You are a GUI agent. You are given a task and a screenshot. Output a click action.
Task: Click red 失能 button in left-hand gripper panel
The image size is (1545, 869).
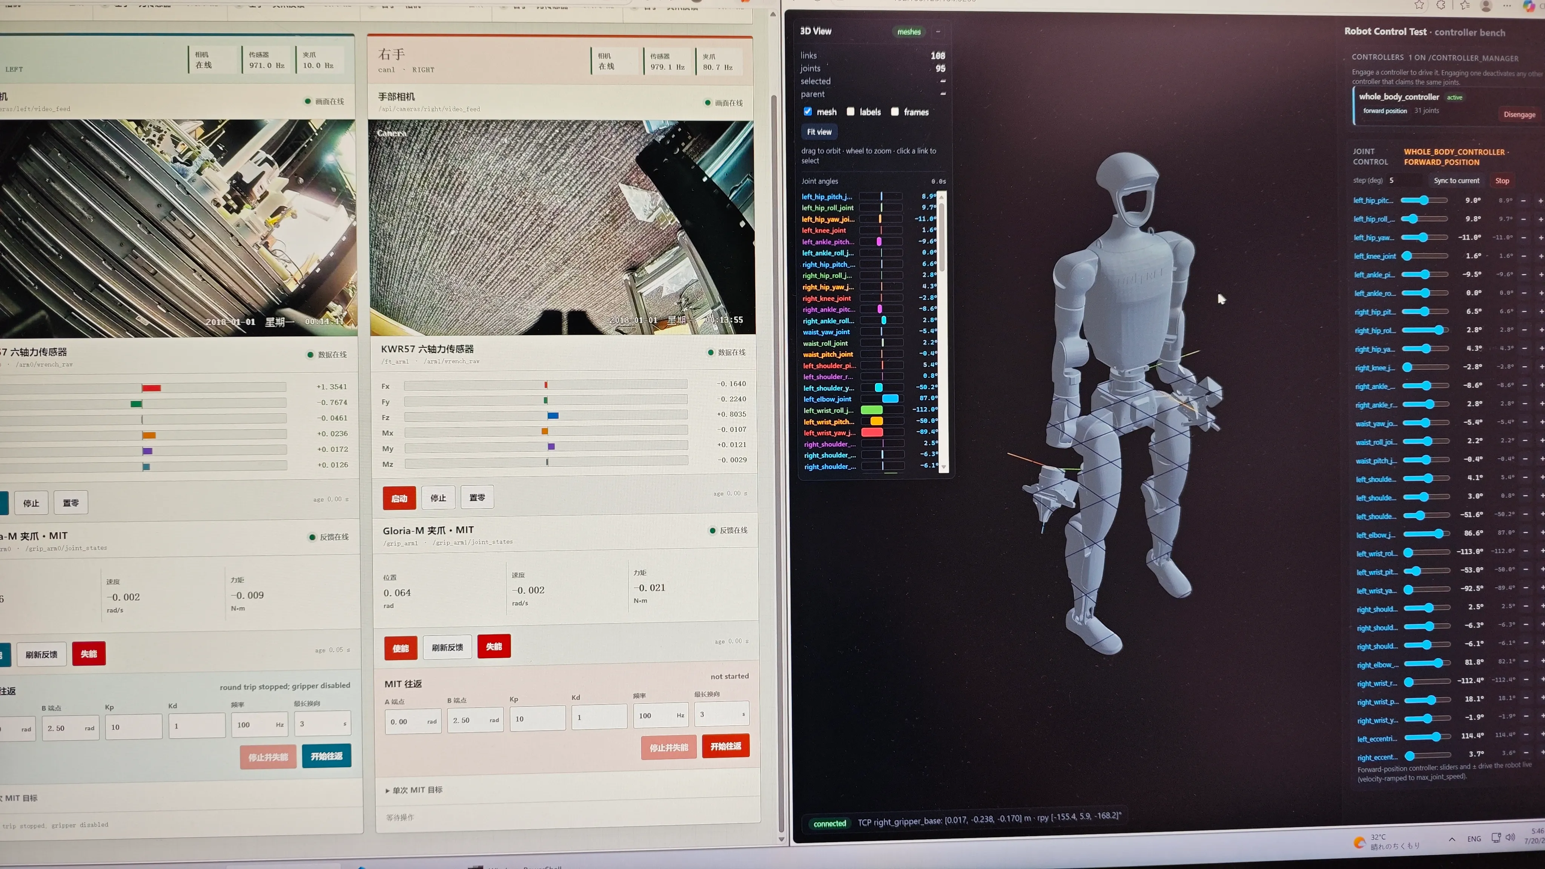[x=89, y=654]
